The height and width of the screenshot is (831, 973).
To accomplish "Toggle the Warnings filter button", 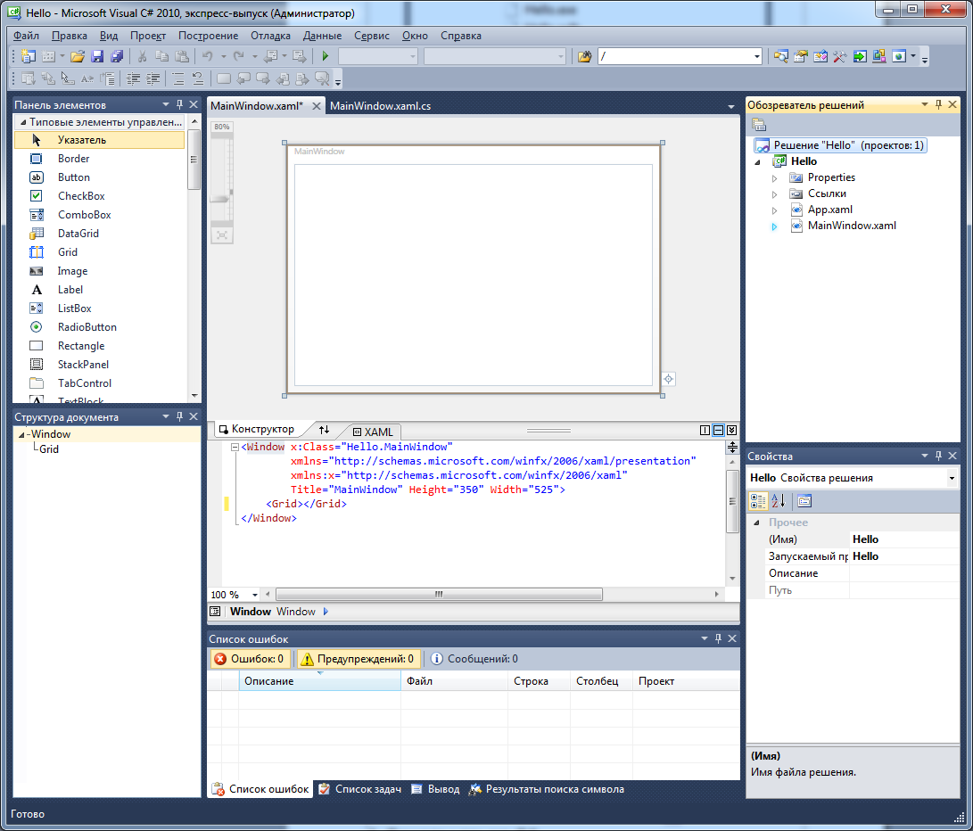I will coord(358,659).
